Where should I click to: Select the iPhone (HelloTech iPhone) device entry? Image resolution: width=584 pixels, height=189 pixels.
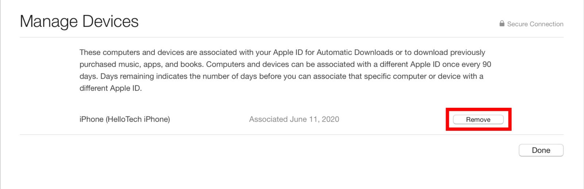pyautogui.click(x=124, y=119)
